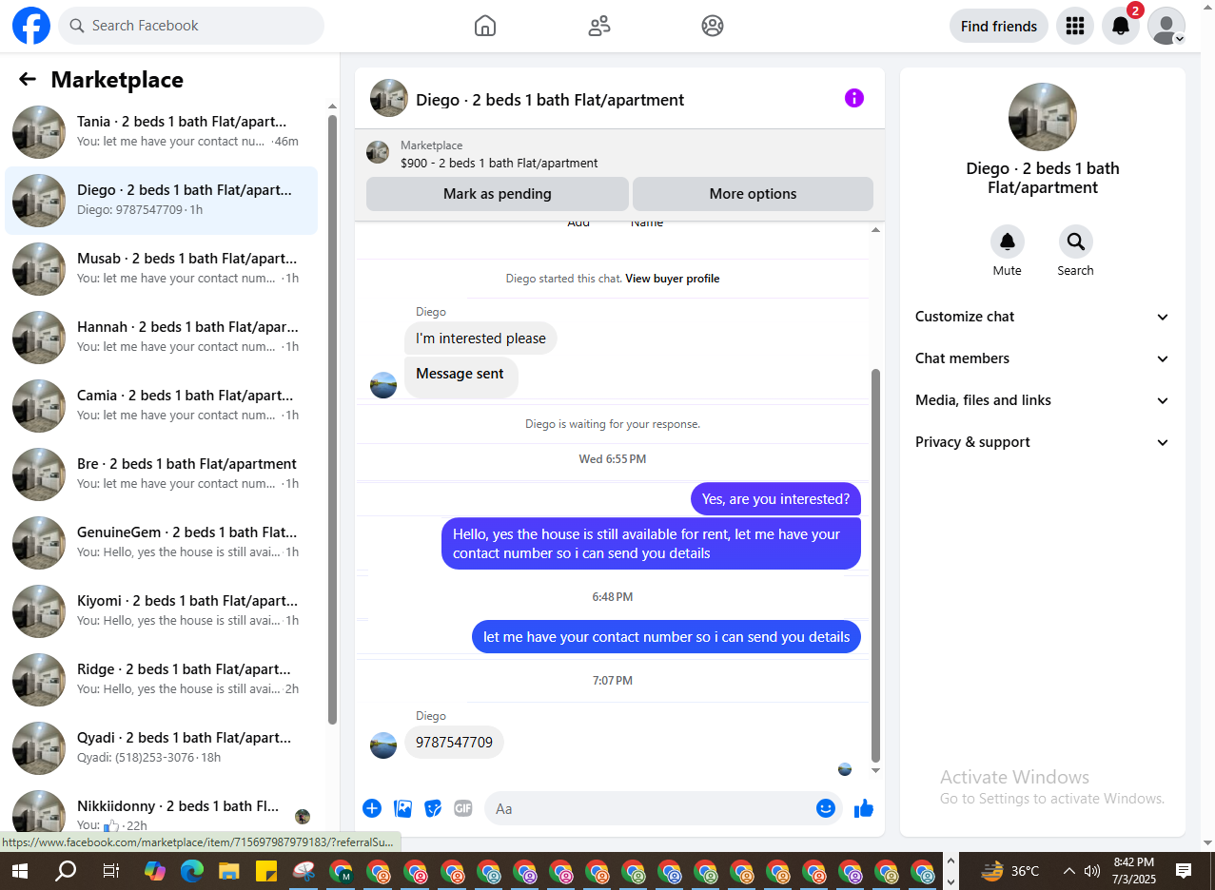1215x890 pixels.
Task: Open the Friends icon in top navigation
Action: pos(599,26)
